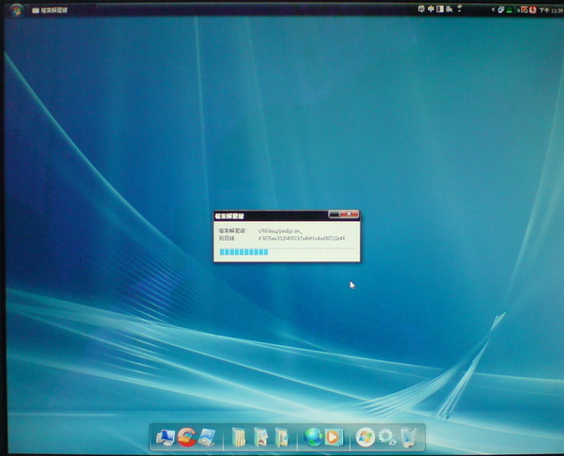This screenshot has height=456, width=564.
Task: Click the clock showing 下午 time
Action: point(552,10)
